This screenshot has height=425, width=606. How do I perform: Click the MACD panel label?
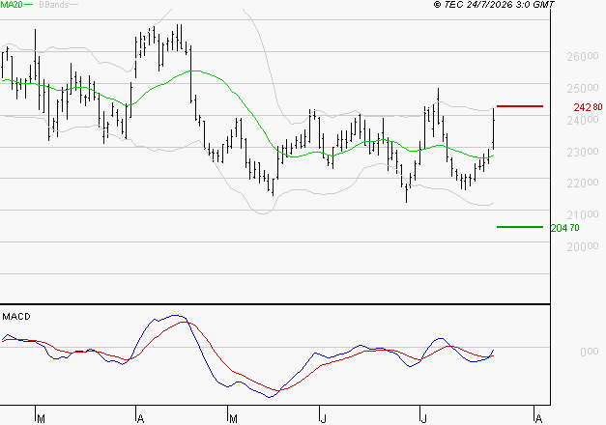(16, 317)
